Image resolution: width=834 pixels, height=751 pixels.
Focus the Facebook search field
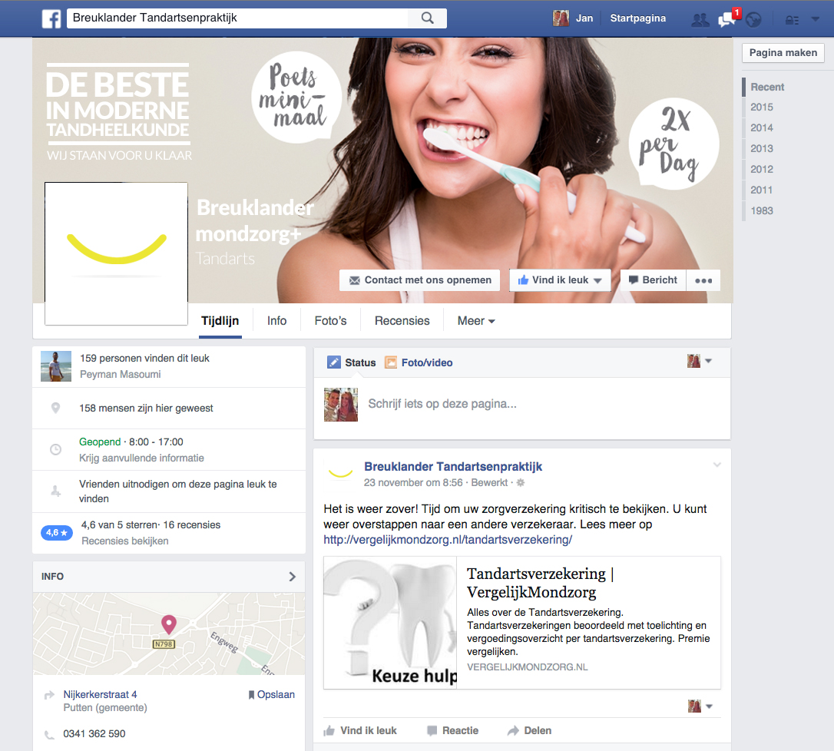coord(237,18)
